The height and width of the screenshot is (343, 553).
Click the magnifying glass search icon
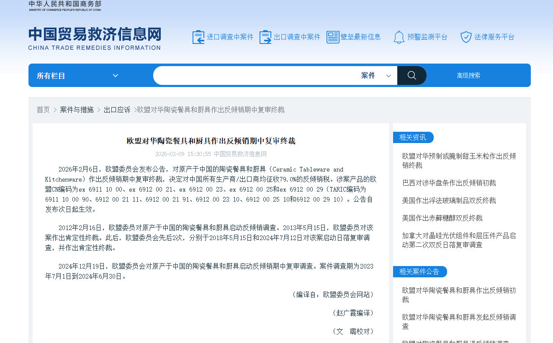click(412, 75)
